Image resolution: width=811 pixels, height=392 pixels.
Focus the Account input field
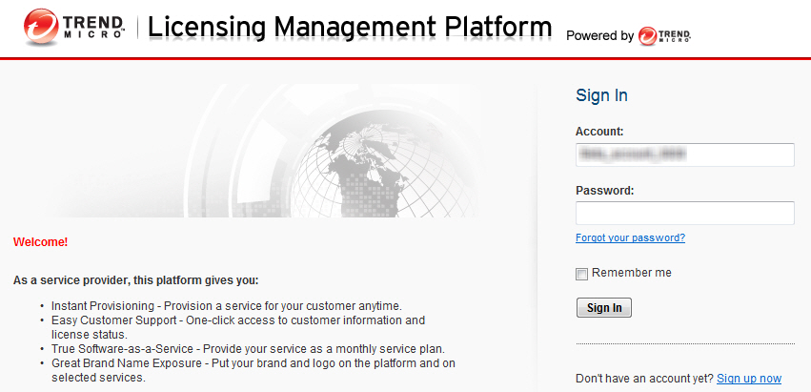[x=684, y=155]
